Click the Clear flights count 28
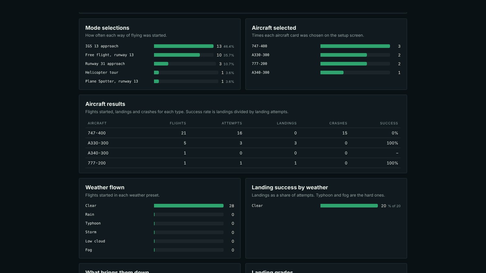486x273 pixels. coord(231,206)
